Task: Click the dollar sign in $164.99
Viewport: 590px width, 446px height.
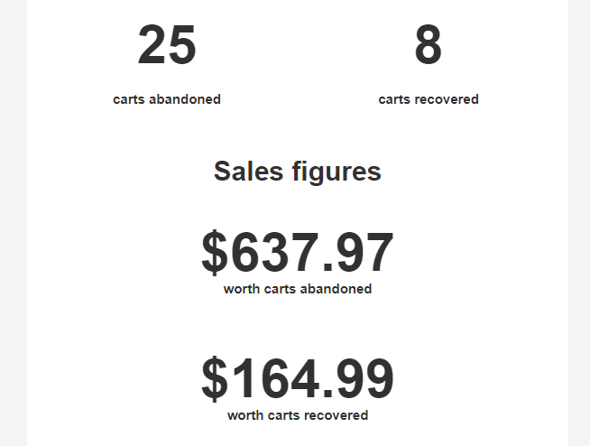Action: point(215,378)
